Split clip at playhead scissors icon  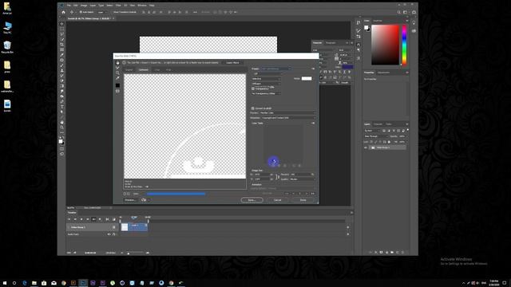click(107, 219)
